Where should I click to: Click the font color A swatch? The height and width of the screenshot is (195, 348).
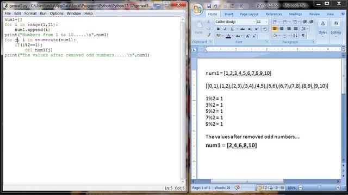click(x=228, y=36)
